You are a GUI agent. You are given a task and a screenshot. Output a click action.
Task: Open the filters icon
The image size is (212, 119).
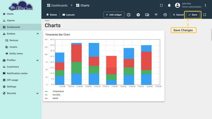click(x=156, y=15)
